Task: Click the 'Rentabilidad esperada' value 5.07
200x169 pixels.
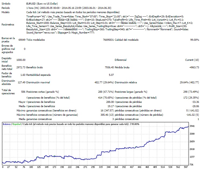Action: tap(111, 75)
